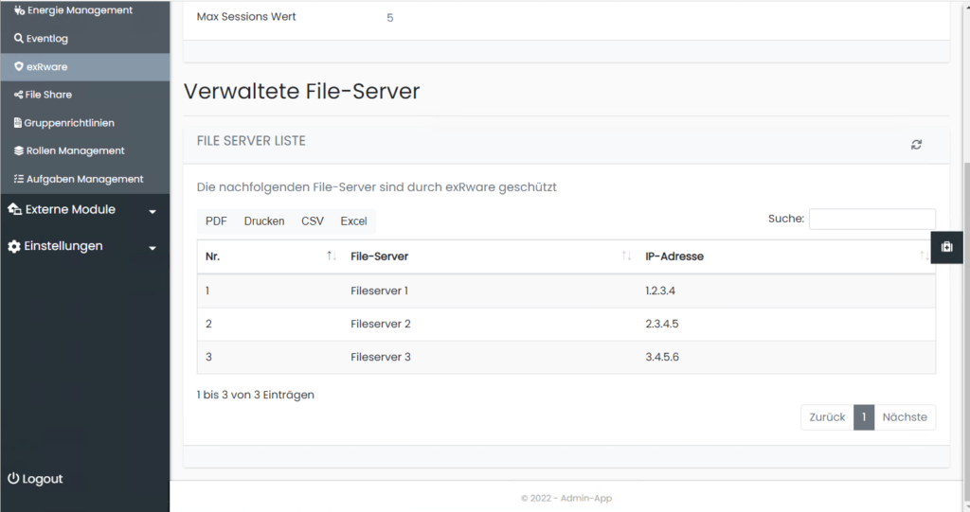This screenshot has height=512, width=970.
Task: Click the power icon next to Logout
Action: (x=13, y=479)
